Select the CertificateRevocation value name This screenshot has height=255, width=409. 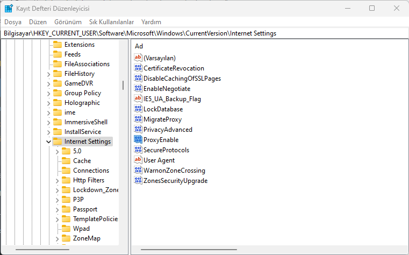coord(174,68)
